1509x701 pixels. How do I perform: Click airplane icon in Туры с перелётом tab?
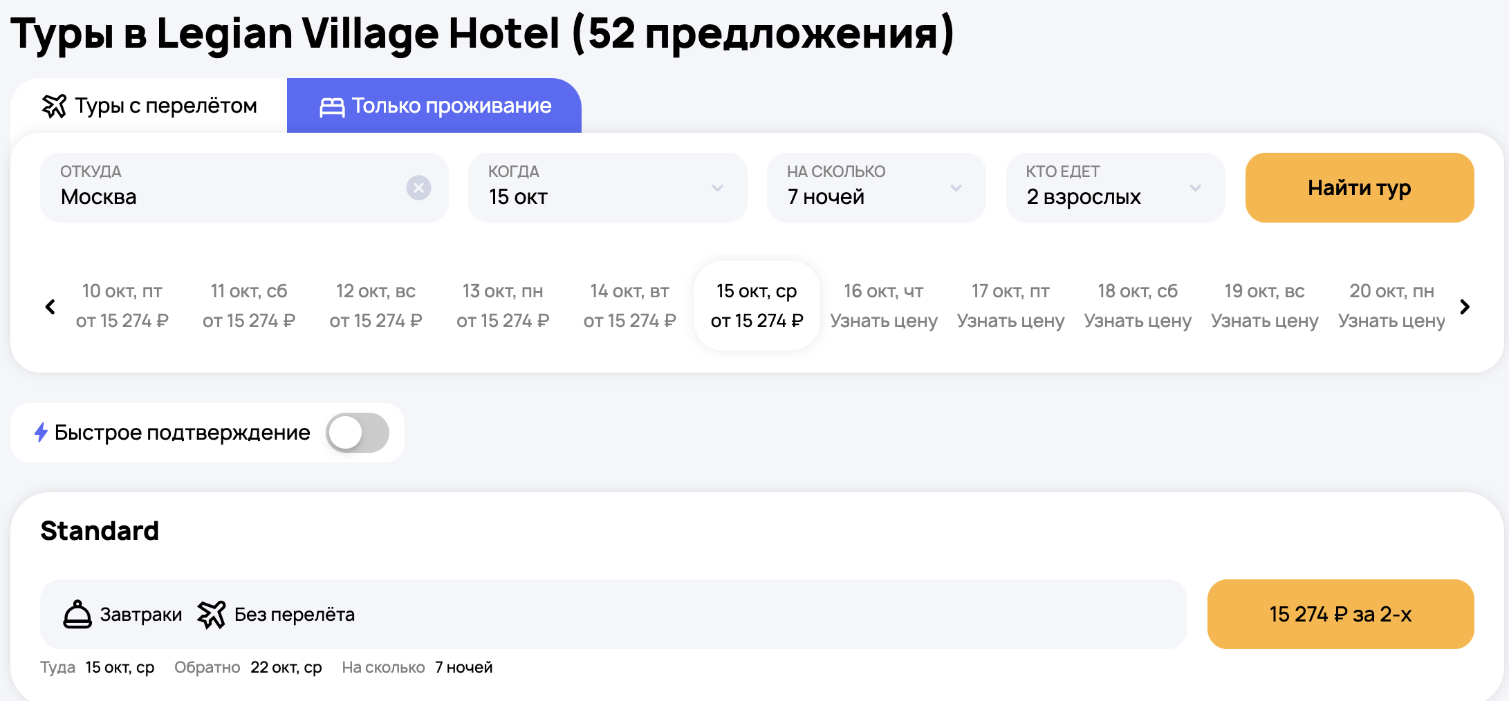pos(54,106)
